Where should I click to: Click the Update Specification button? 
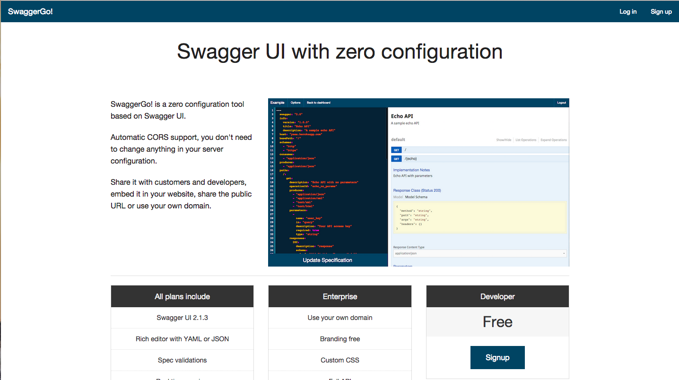click(x=328, y=260)
